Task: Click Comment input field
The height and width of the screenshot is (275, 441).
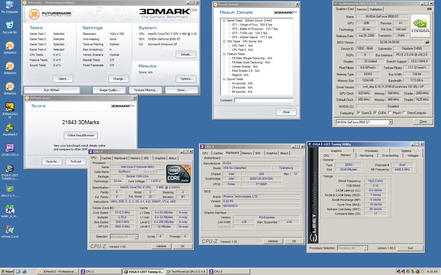Action: 264,100
